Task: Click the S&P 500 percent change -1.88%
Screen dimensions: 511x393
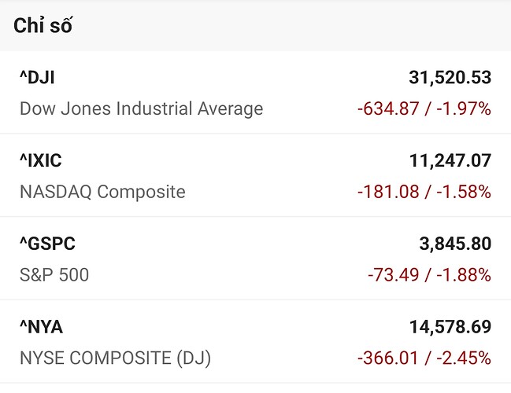Action: (x=465, y=274)
